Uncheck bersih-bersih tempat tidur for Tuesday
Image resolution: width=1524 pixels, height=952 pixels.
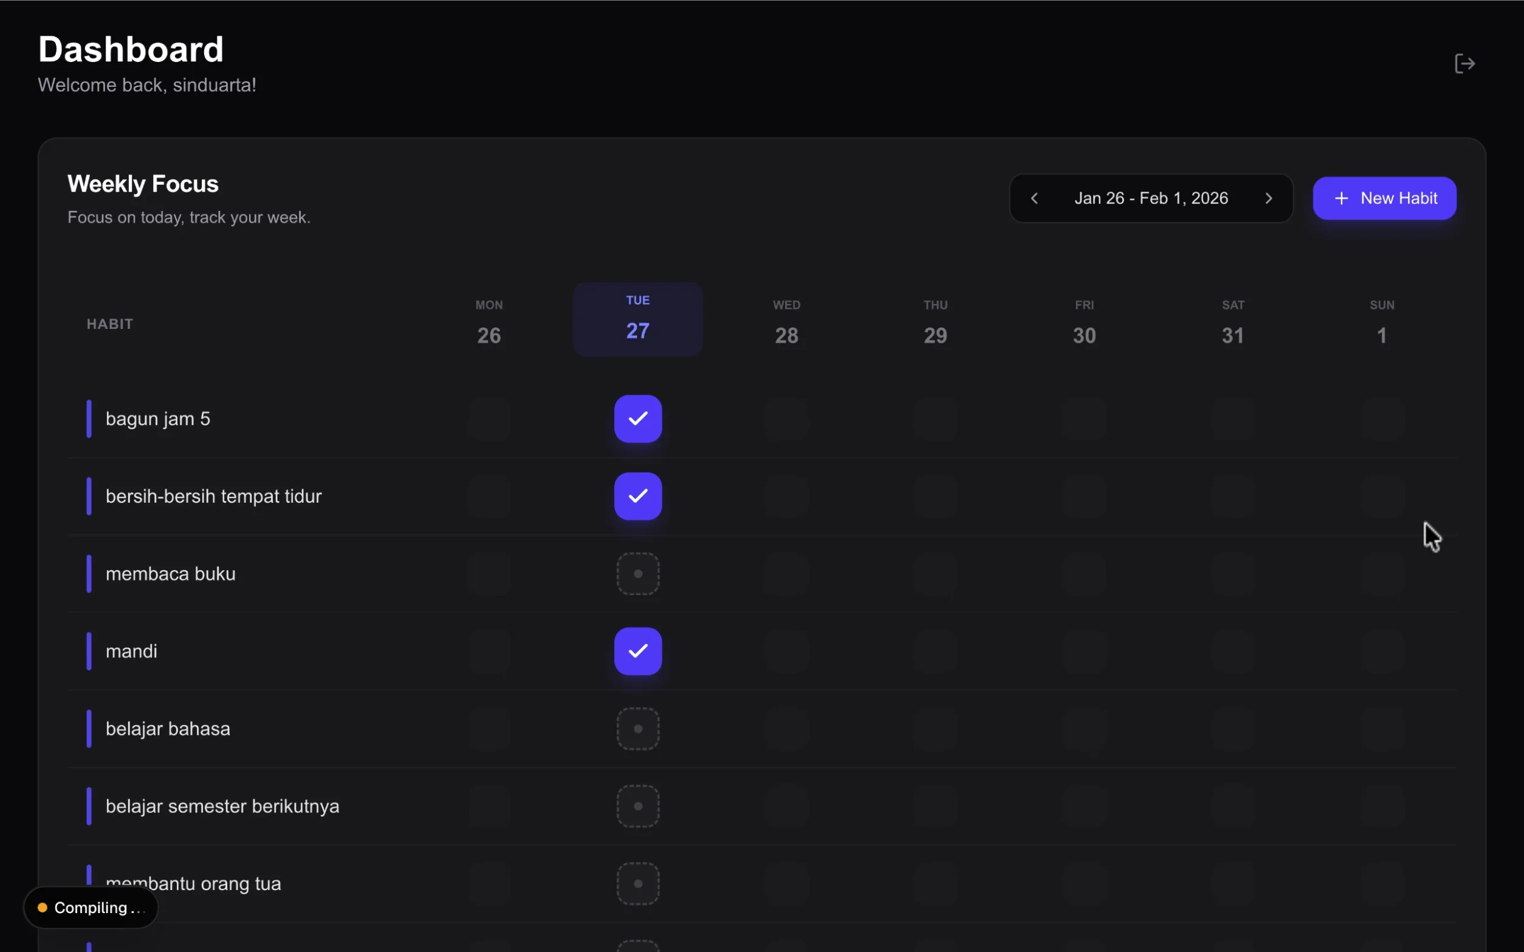click(637, 496)
